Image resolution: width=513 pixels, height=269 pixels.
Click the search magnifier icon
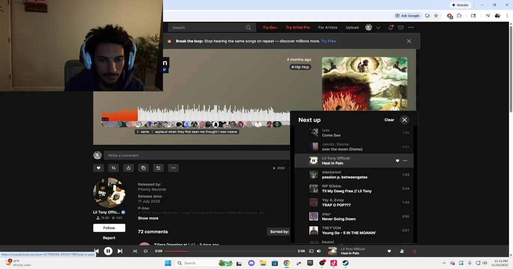coord(248,28)
